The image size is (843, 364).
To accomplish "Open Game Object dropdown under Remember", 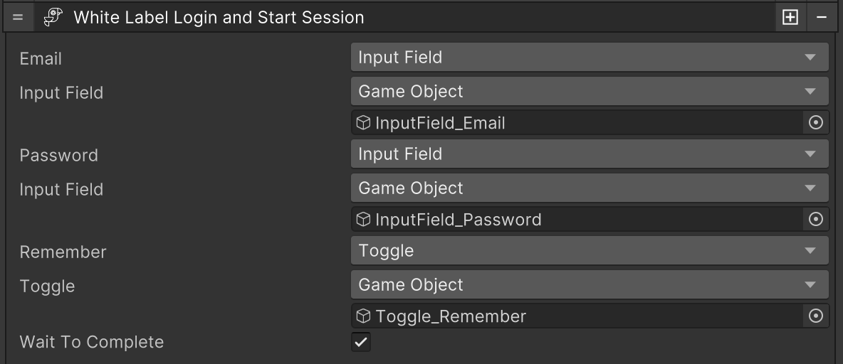I will pyautogui.click(x=589, y=285).
